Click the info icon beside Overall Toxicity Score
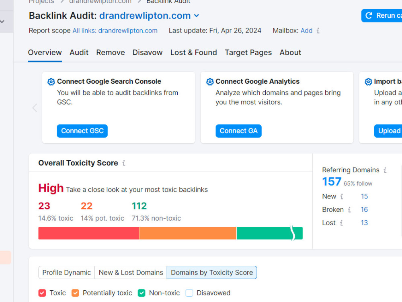 [x=124, y=163]
